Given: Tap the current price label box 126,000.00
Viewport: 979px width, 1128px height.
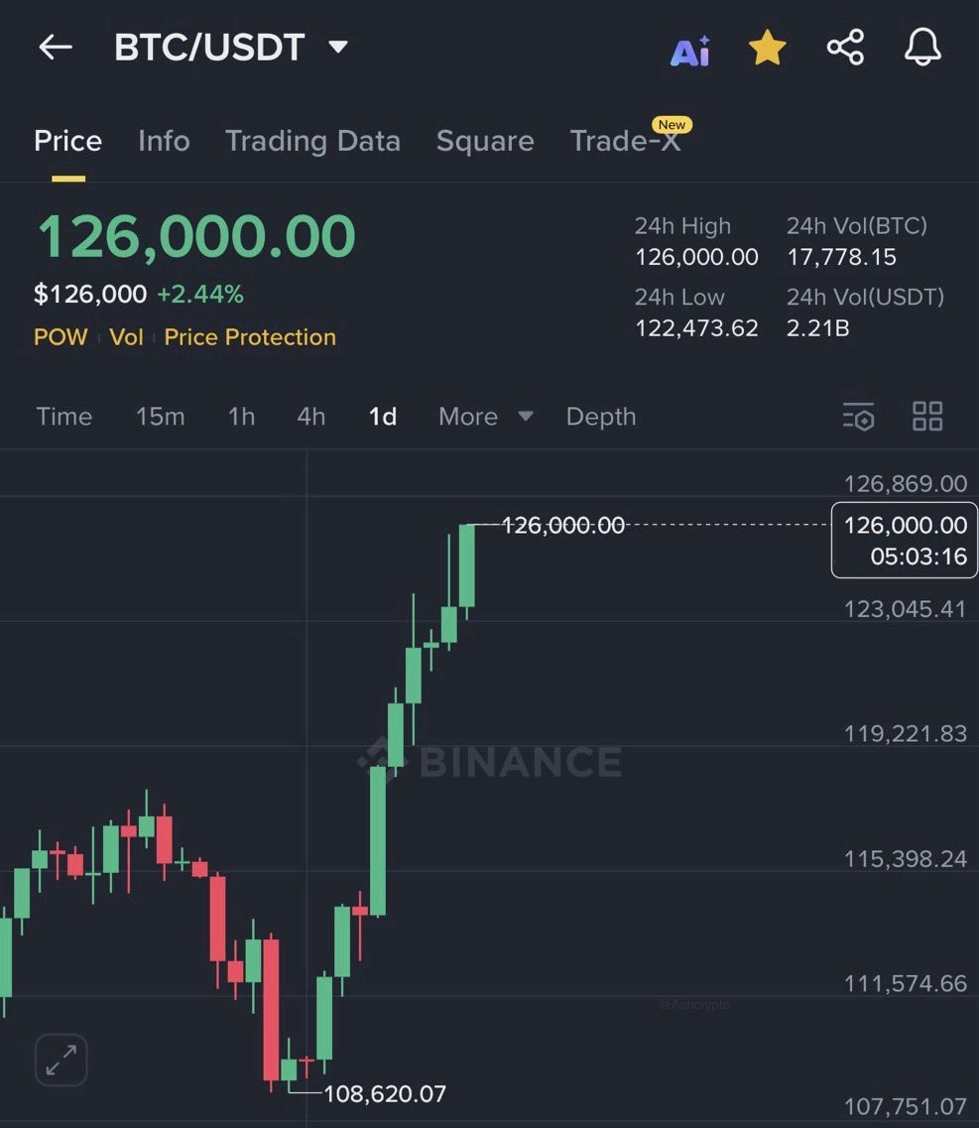Looking at the screenshot, I should 905,540.
